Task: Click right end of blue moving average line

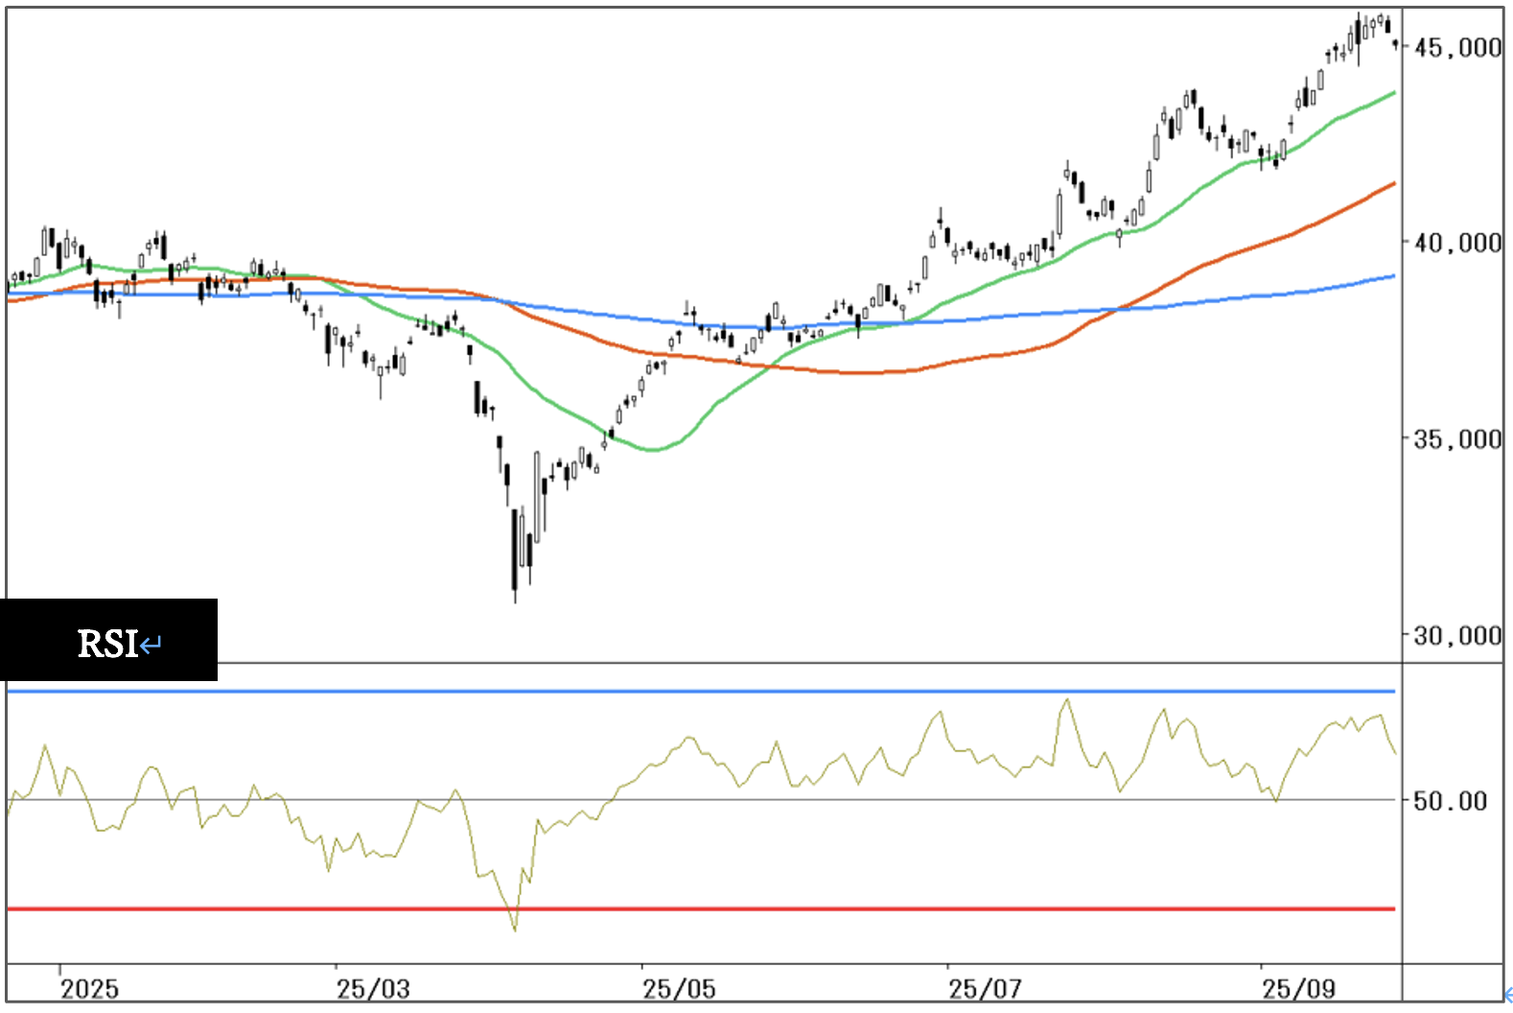Action: pyautogui.click(x=1392, y=276)
